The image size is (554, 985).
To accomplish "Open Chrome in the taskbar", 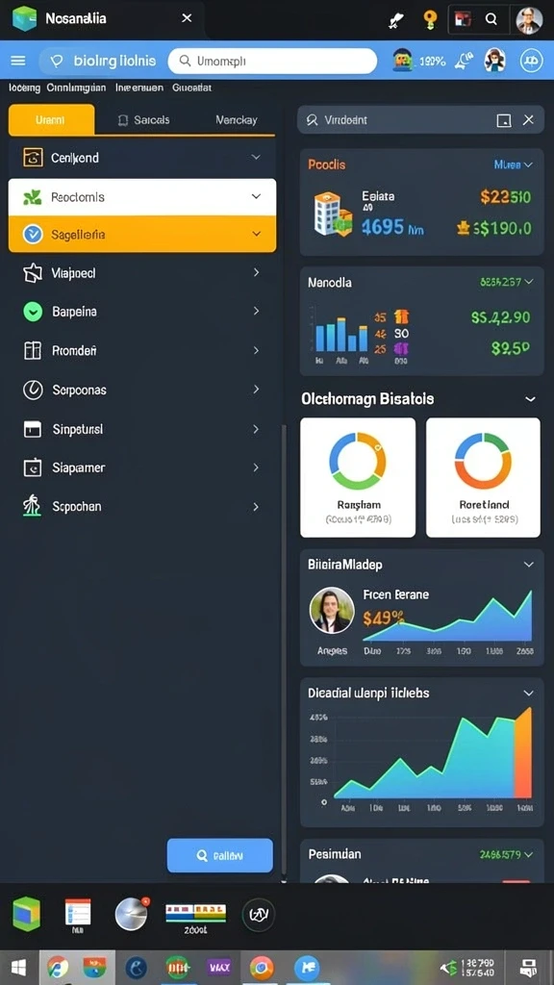I will (262, 968).
